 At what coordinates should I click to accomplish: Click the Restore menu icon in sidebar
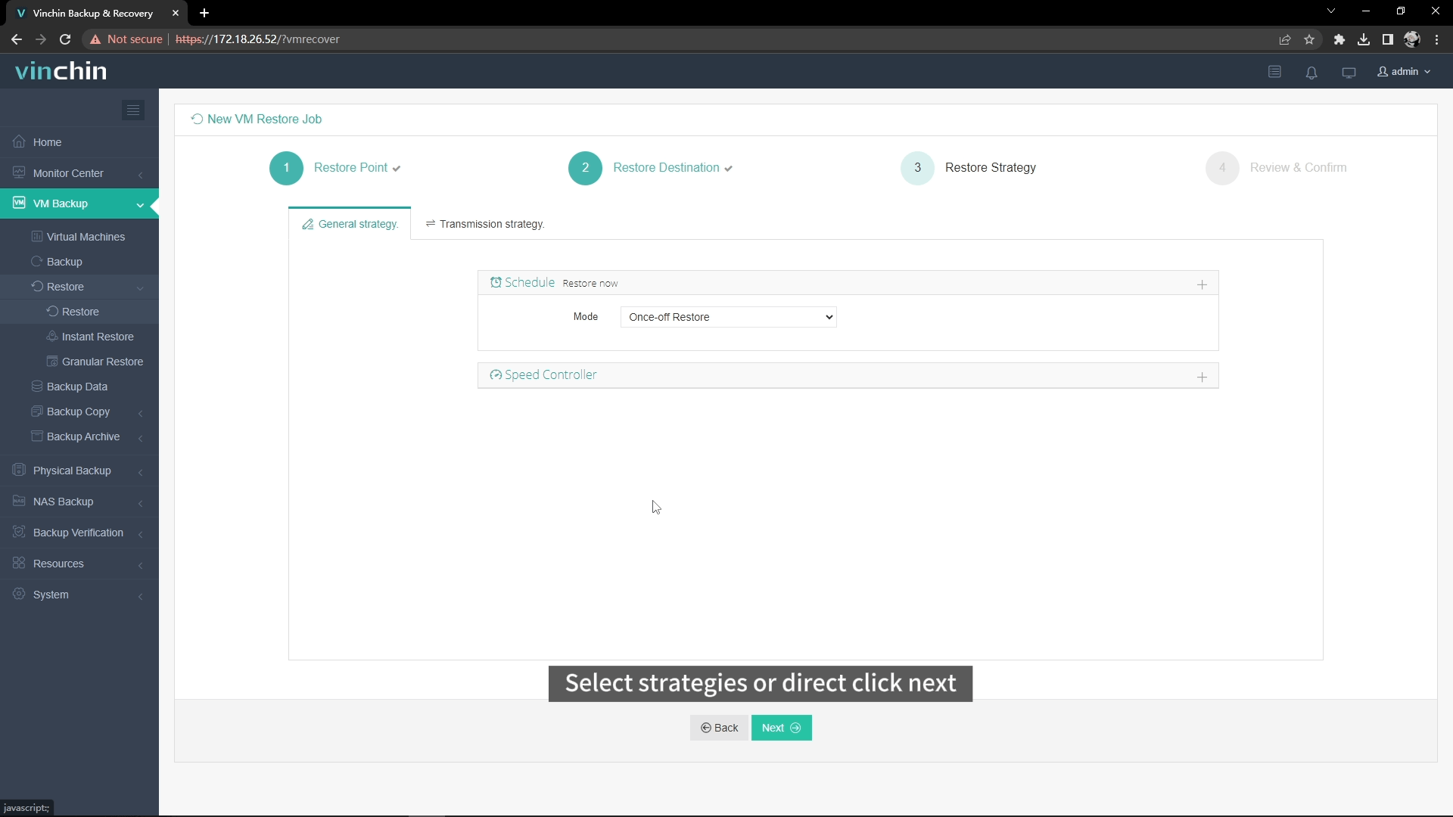point(37,286)
